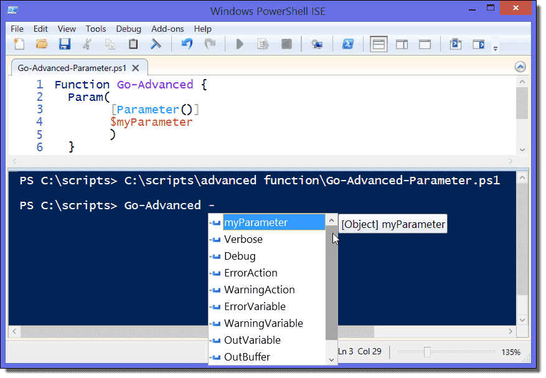Clear the console pane with the broom icon
Viewport: 546px width, 378px height.
pos(156,44)
